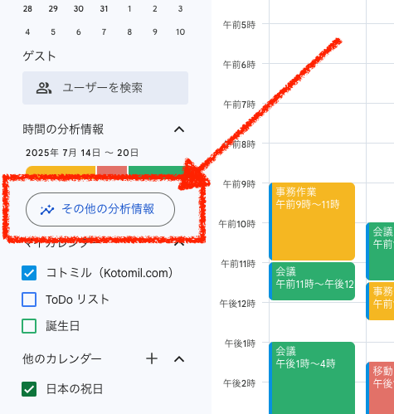Collapse the 他のカレンダー section
This screenshot has height=414, width=394.
(x=179, y=359)
